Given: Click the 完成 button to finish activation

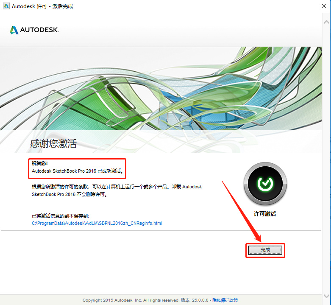Looking at the screenshot, I should [265, 250].
